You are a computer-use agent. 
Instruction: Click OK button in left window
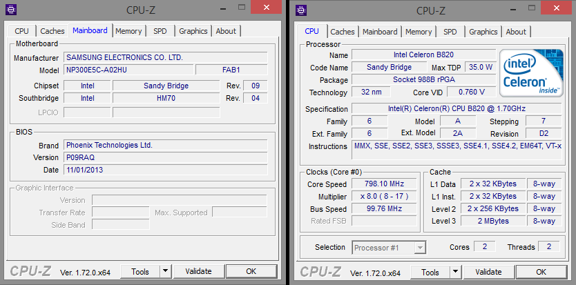pyautogui.click(x=251, y=271)
